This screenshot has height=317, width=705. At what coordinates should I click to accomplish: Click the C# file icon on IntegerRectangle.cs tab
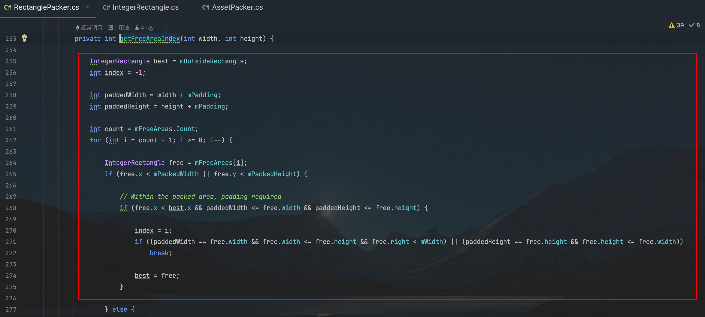(107, 8)
